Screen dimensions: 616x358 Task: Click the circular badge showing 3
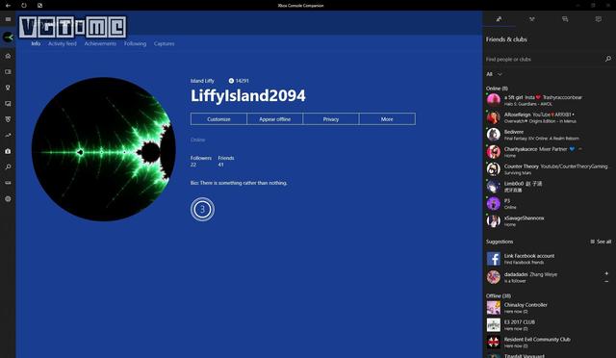[x=202, y=210]
